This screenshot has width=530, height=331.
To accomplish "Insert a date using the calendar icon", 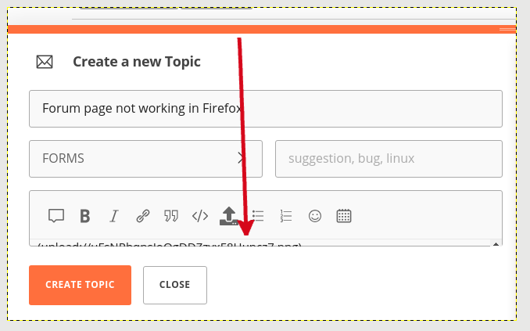I will 344,216.
